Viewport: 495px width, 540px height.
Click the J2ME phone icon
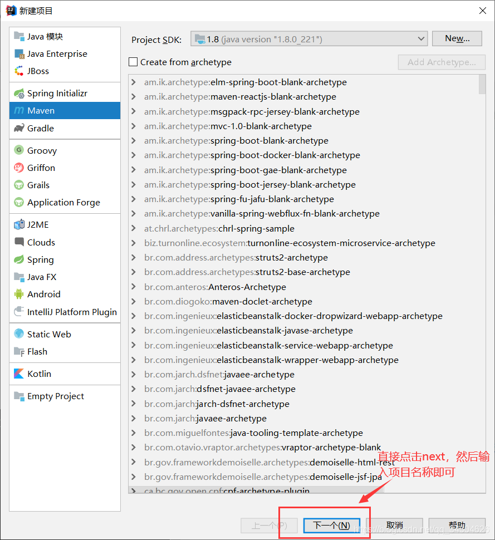point(19,224)
